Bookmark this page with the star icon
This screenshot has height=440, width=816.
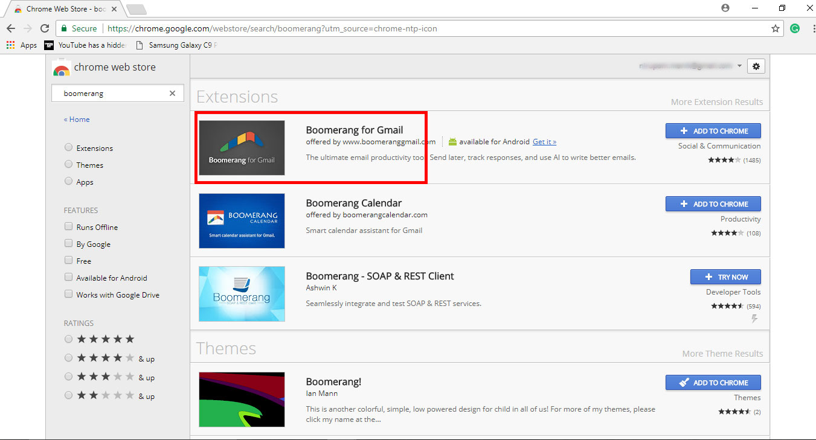[776, 28]
